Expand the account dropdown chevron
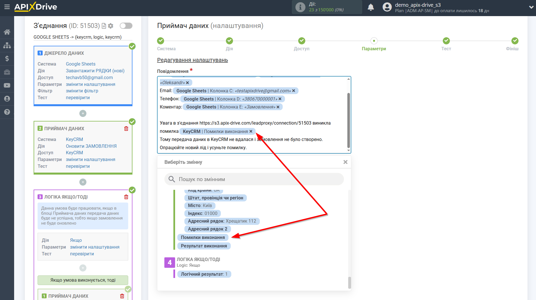The width and height of the screenshot is (536, 300). point(531,7)
